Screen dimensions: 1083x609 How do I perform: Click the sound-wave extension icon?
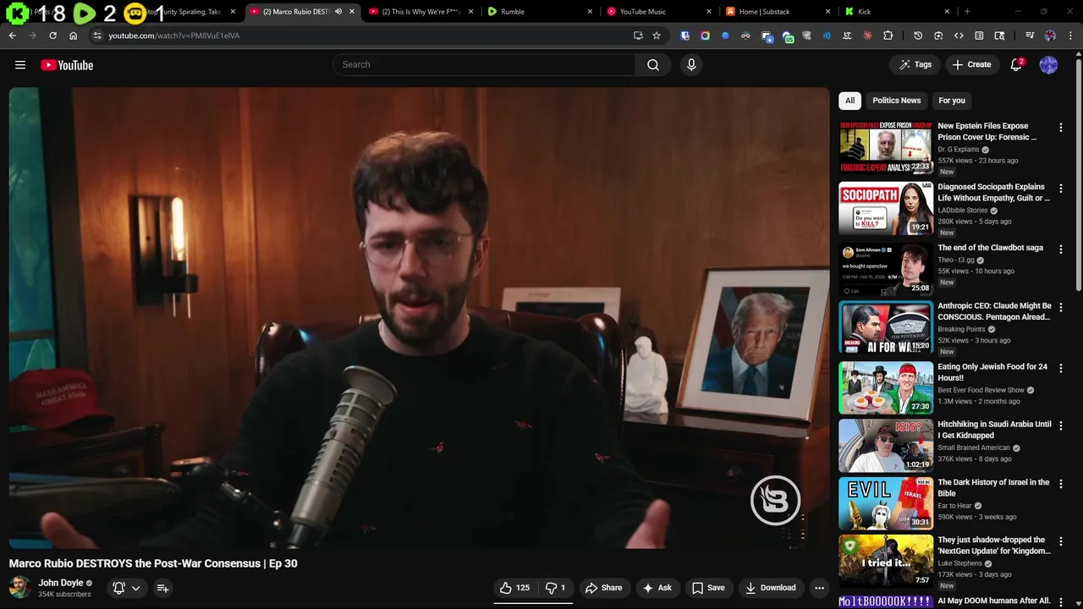coord(827,36)
